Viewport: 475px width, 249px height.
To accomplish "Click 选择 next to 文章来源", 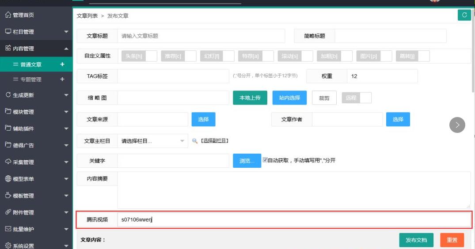I will pos(203,119).
